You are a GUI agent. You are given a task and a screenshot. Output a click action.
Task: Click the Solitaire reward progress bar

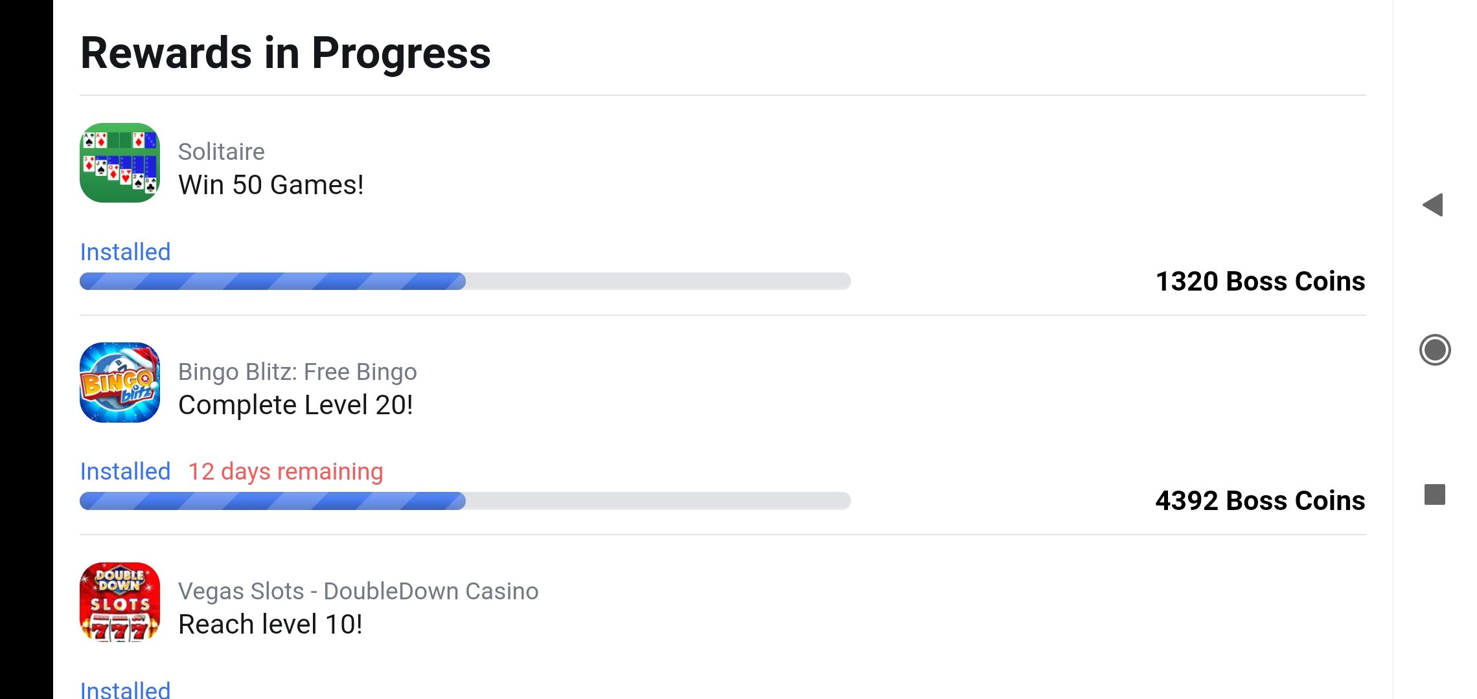click(465, 281)
